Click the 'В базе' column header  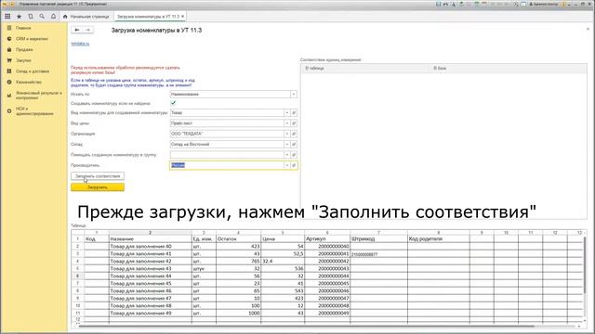pyautogui.click(x=508, y=69)
